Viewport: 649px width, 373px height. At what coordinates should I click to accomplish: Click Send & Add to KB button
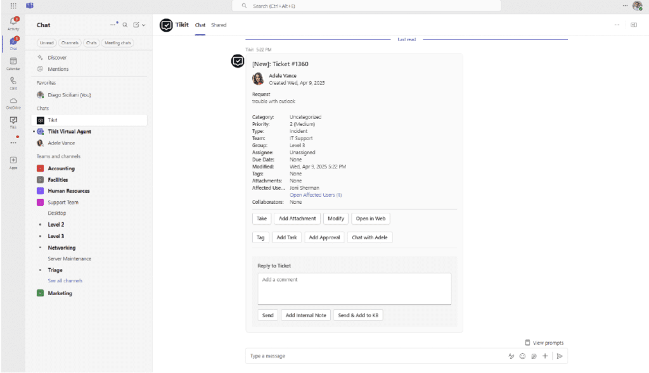click(358, 315)
